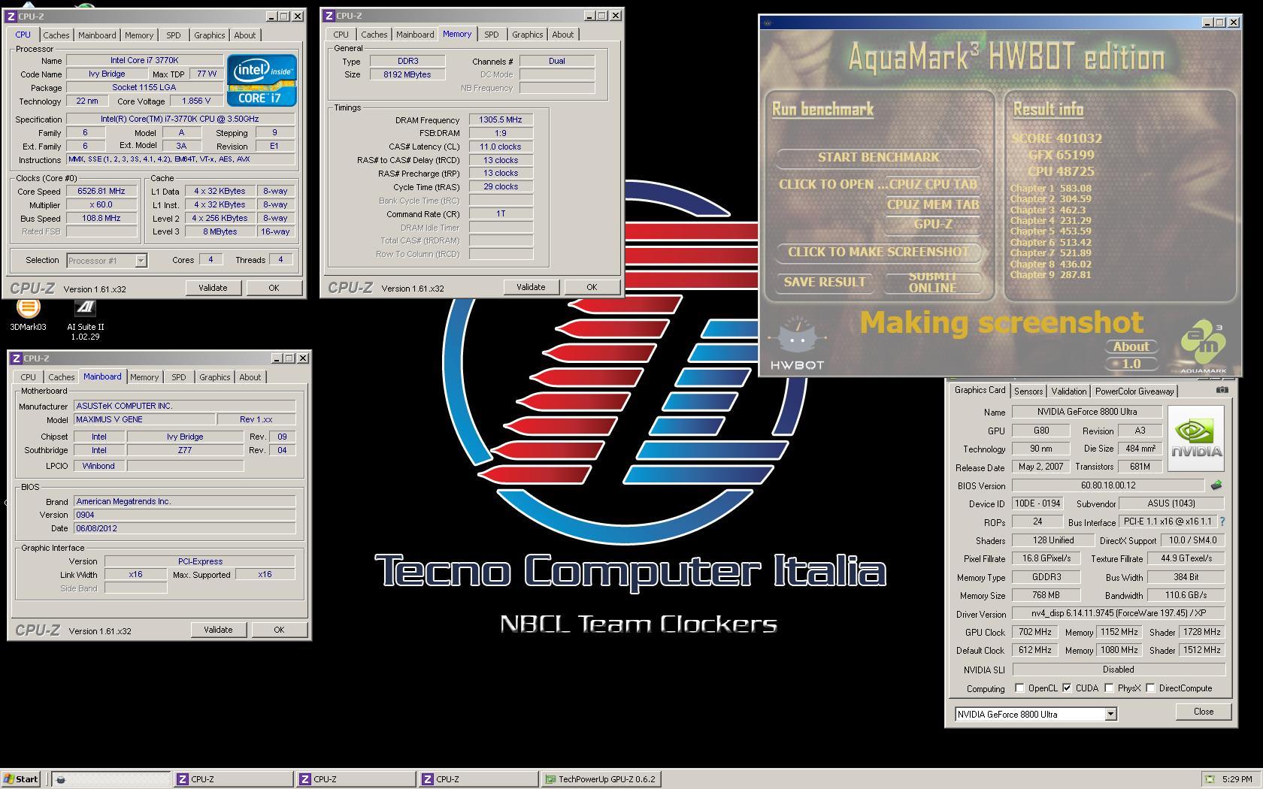The height and width of the screenshot is (789, 1263).
Task: Open the PowerColor Giveaway tab in GPU-Z
Action: (1134, 391)
